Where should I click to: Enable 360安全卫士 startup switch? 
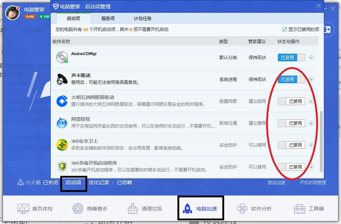pyautogui.click(x=291, y=145)
